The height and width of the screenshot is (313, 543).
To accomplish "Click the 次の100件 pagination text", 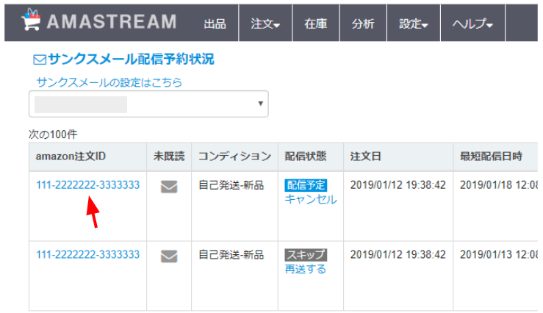I will tap(53, 134).
